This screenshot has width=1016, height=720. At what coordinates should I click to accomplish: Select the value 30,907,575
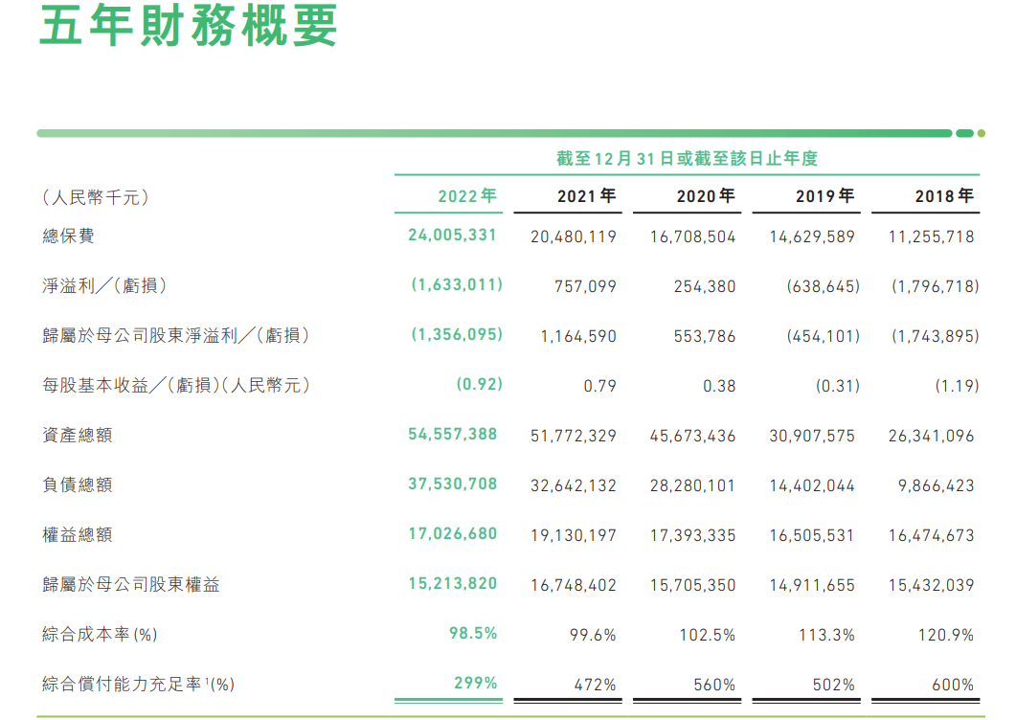(812, 437)
